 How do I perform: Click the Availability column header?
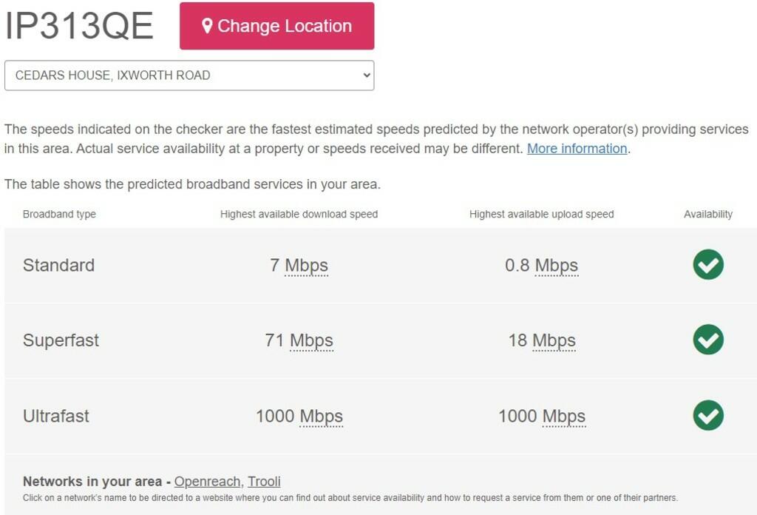[x=708, y=214]
